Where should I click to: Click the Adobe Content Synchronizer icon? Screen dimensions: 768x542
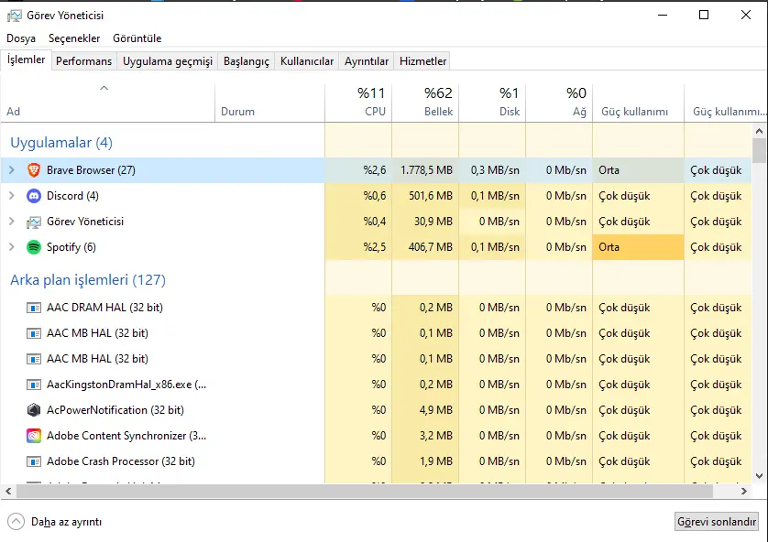point(34,436)
